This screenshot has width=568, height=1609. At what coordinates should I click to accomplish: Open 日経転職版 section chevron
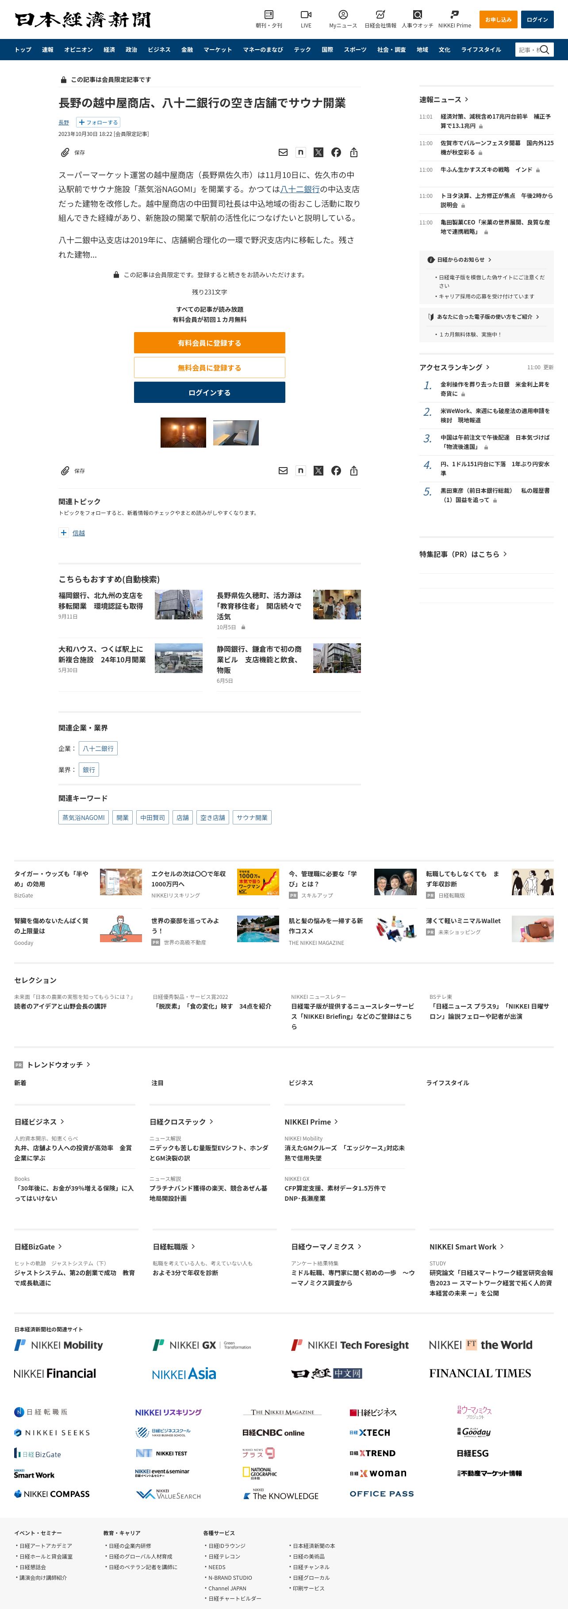[x=193, y=1246]
